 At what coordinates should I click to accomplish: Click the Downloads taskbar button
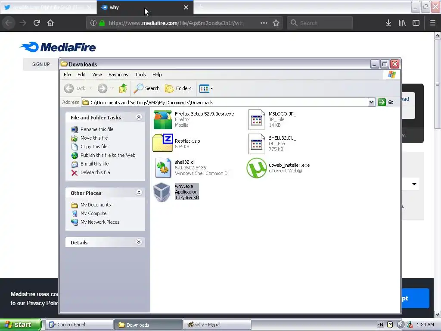click(x=148, y=325)
